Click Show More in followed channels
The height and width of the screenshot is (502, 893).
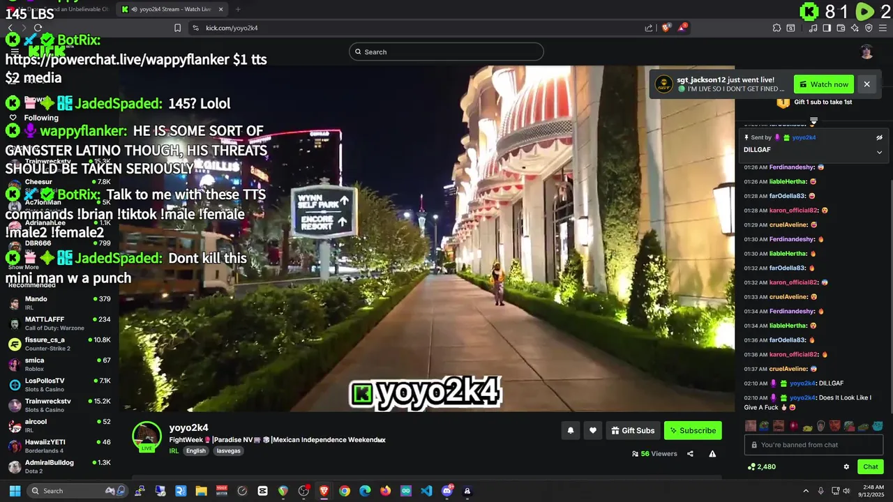(x=23, y=267)
